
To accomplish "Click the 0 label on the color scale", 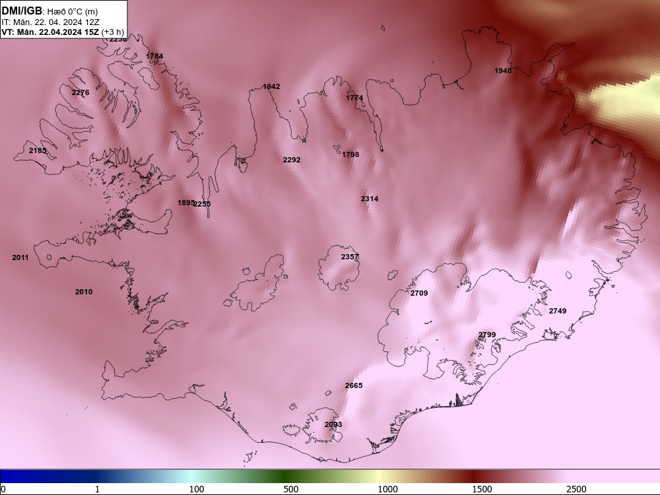I will pyautogui.click(x=3, y=489).
